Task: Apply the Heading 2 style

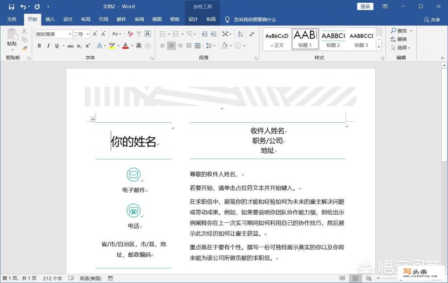Action: 333,39
